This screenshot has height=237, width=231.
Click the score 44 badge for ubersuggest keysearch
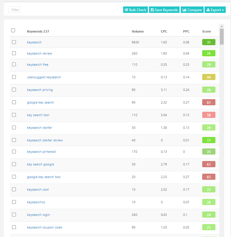click(x=209, y=77)
